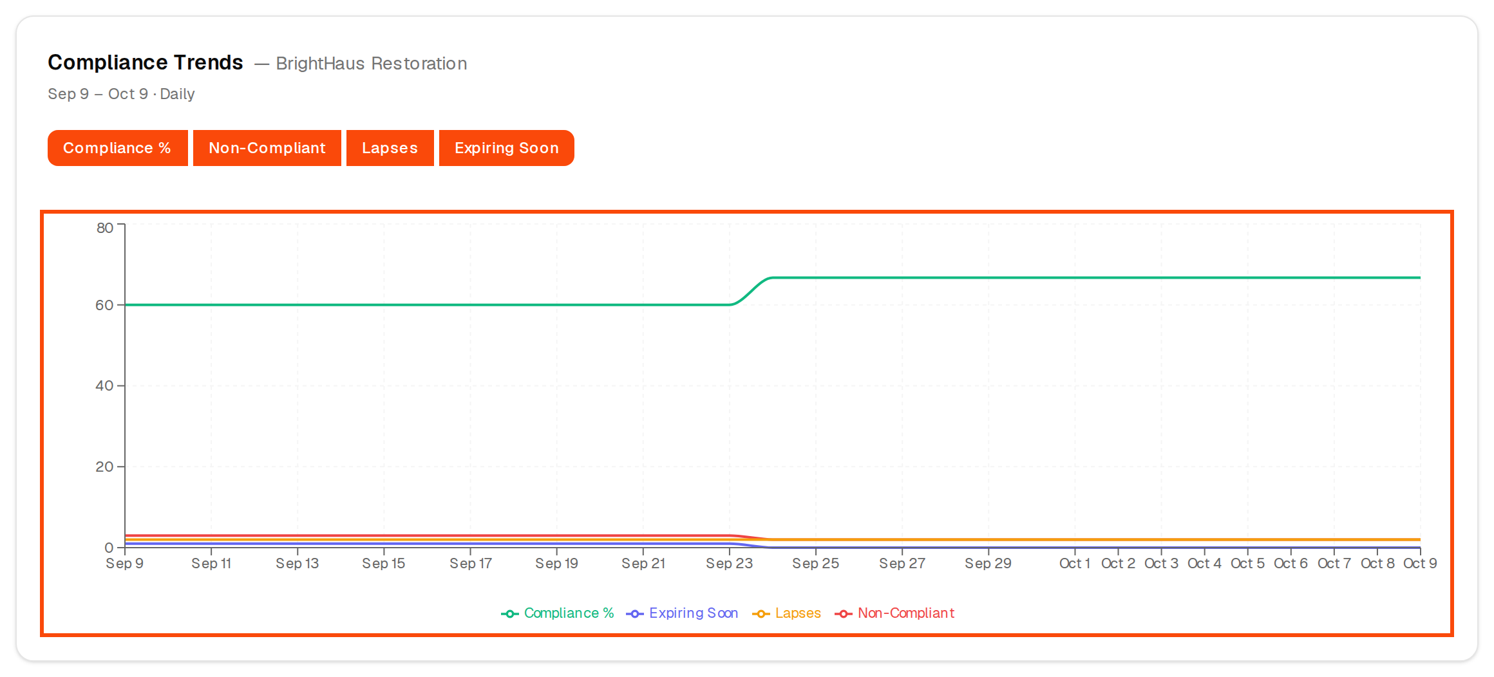This screenshot has height=677, width=1494.
Task: Click the Expiring Soon legend marker icon
Action: point(635,614)
